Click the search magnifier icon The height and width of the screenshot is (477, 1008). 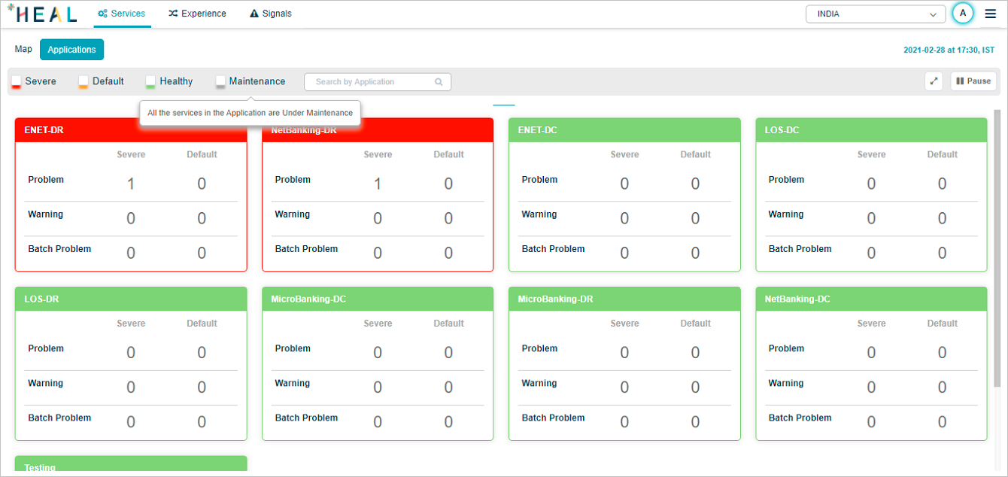(439, 82)
